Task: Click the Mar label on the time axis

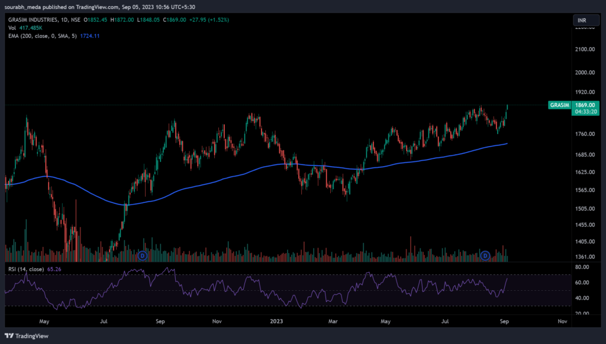Action: point(333,321)
